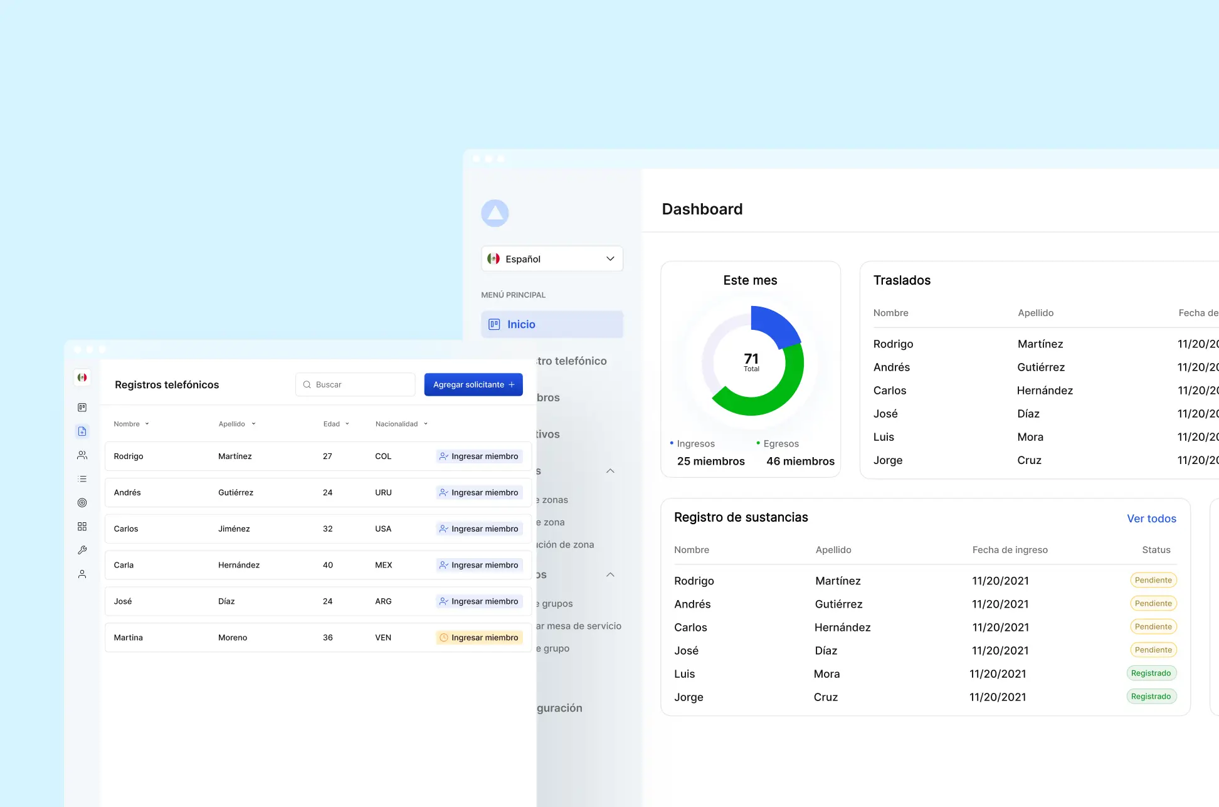This screenshot has width=1219, height=807.
Task: Select the Mexican flag icon in sidebar
Action: click(x=82, y=377)
